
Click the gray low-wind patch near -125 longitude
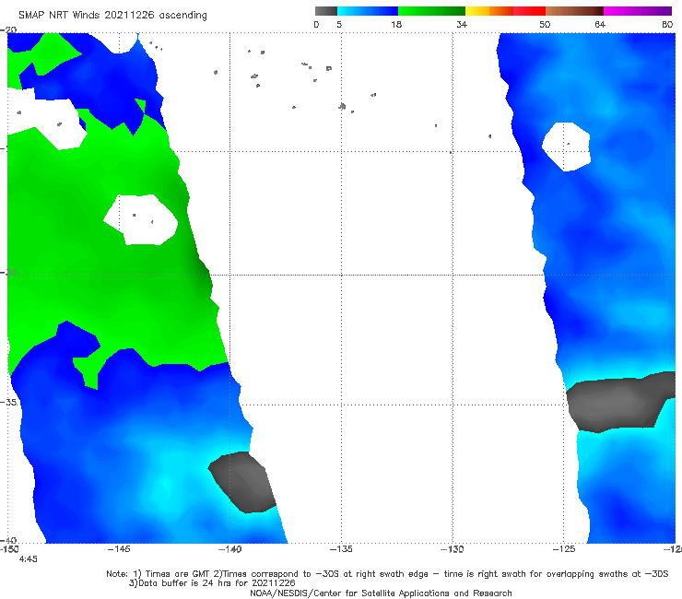pyautogui.click(x=617, y=404)
